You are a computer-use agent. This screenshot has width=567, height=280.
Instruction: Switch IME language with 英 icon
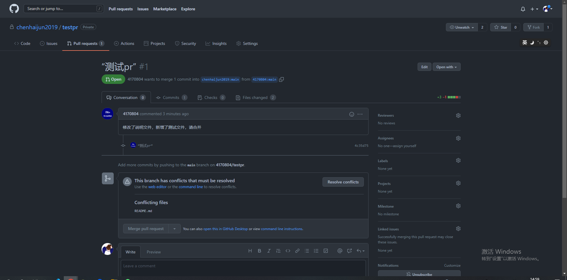coord(525,43)
